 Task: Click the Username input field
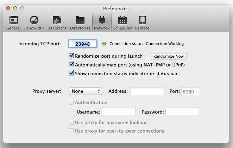118,112
